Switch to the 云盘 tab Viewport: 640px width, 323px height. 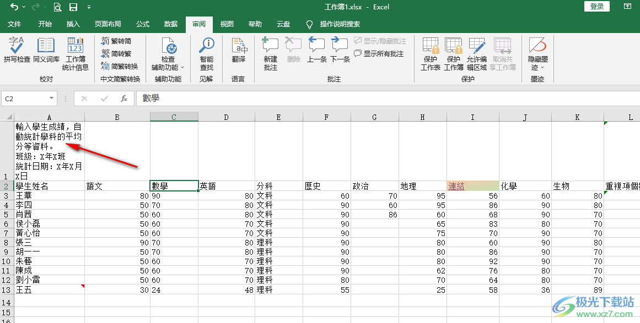click(283, 24)
